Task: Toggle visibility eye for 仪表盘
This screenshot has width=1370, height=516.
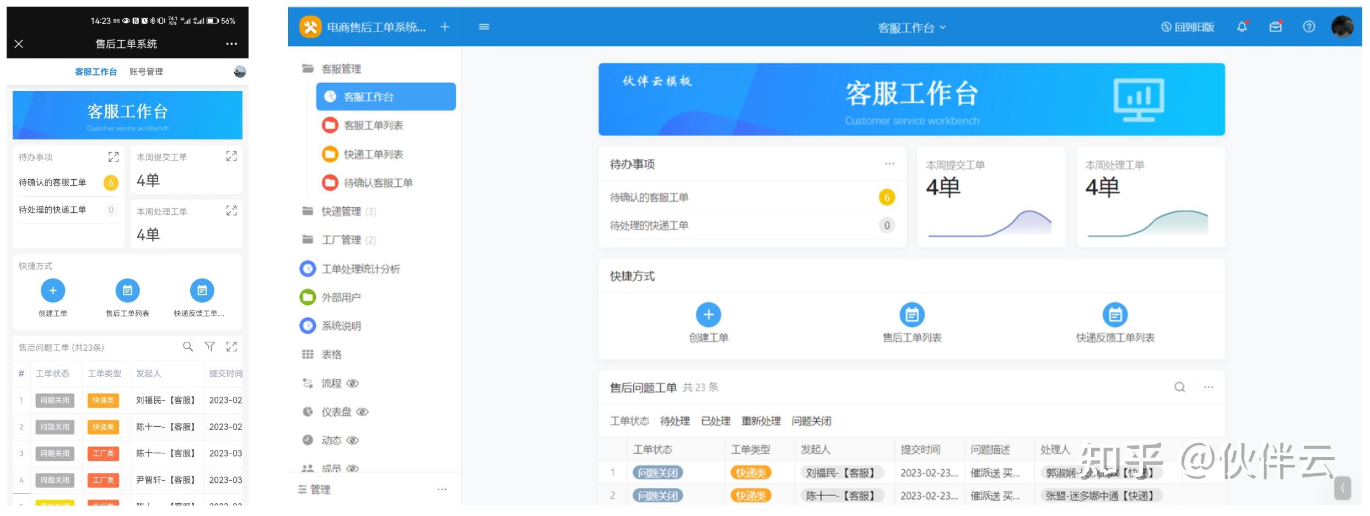Action: 363,412
